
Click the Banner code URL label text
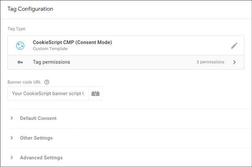coord(25,82)
